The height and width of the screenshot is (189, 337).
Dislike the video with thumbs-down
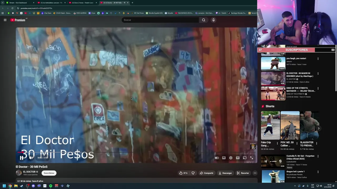point(193,173)
